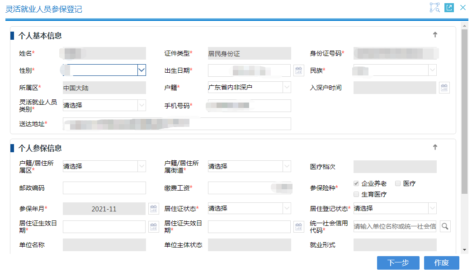Open the 居住证失效日期 calendar picker
Screen dimensions: 472x276
pyautogui.click(x=298, y=226)
